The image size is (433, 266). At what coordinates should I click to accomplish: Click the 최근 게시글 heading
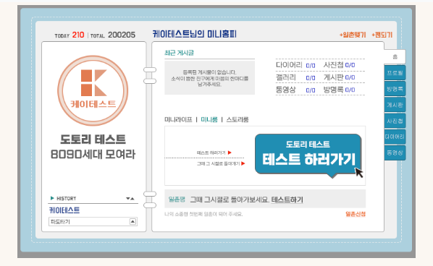coord(179,53)
